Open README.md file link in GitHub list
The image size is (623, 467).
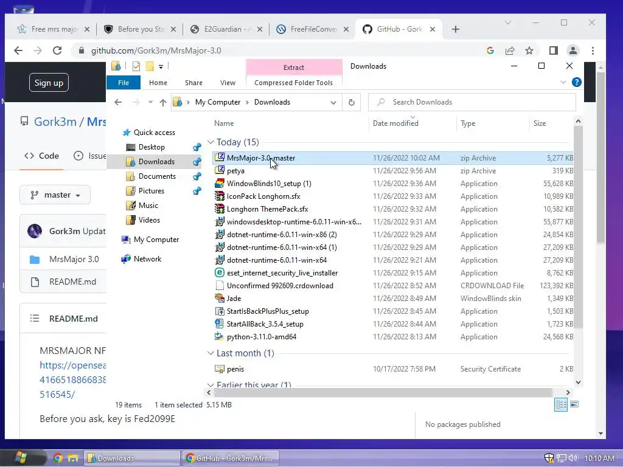pos(73,282)
